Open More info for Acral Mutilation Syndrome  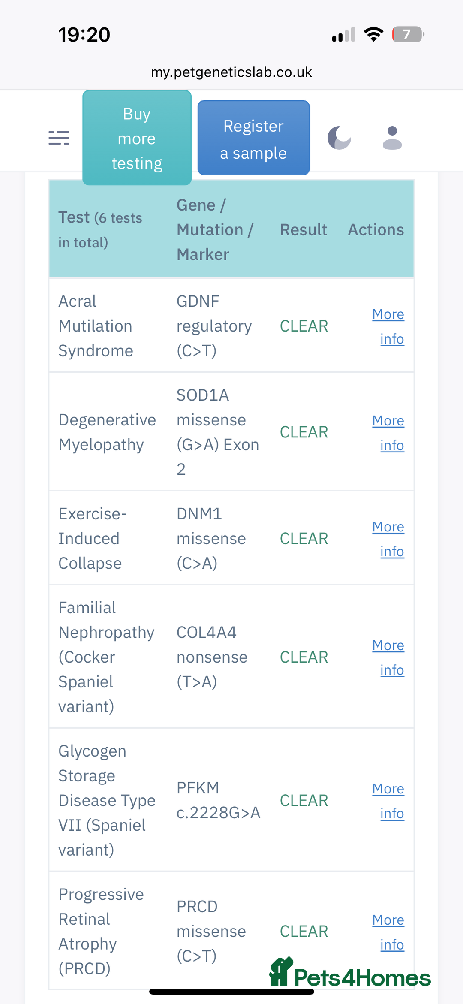pyautogui.click(x=388, y=326)
